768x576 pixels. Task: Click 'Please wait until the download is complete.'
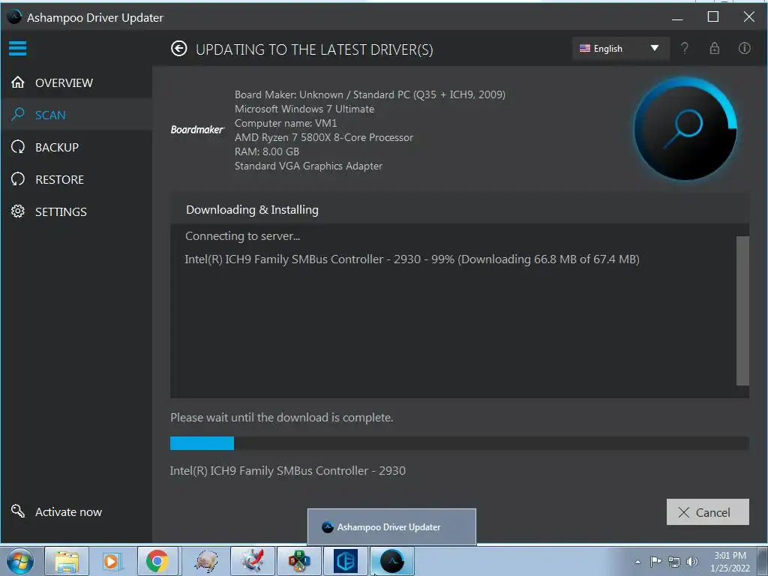(x=282, y=418)
